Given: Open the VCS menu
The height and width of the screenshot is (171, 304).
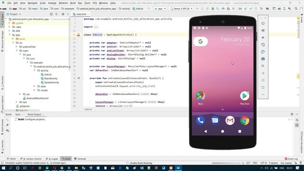Looking at the screenshot, I should [x=95, y=3].
